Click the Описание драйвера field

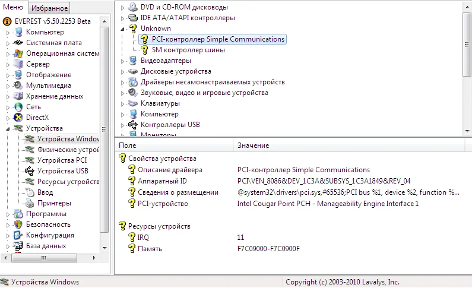(x=170, y=170)
